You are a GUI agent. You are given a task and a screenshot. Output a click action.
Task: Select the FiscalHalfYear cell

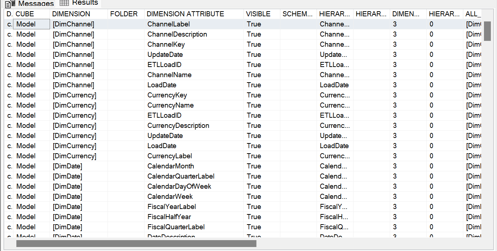pyautogui.click(x=194, y=217)
